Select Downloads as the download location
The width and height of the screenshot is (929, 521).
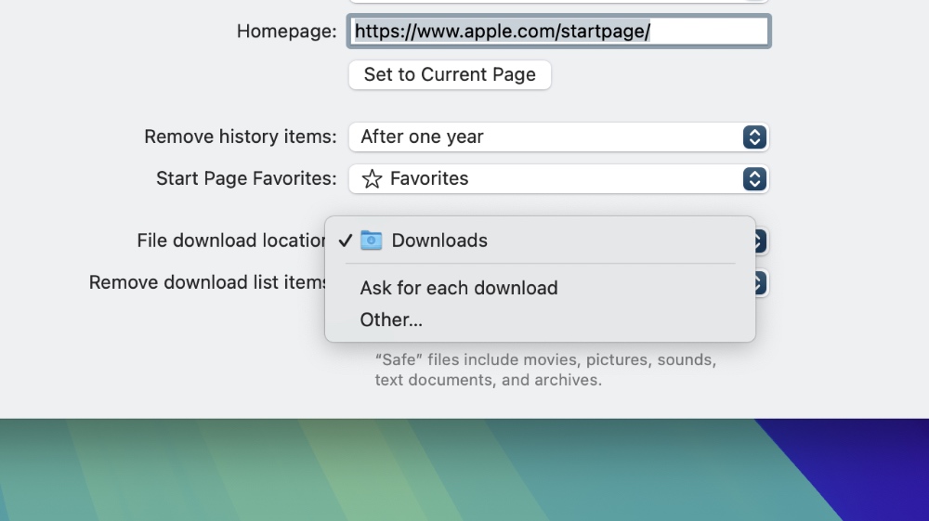[439, 241]
